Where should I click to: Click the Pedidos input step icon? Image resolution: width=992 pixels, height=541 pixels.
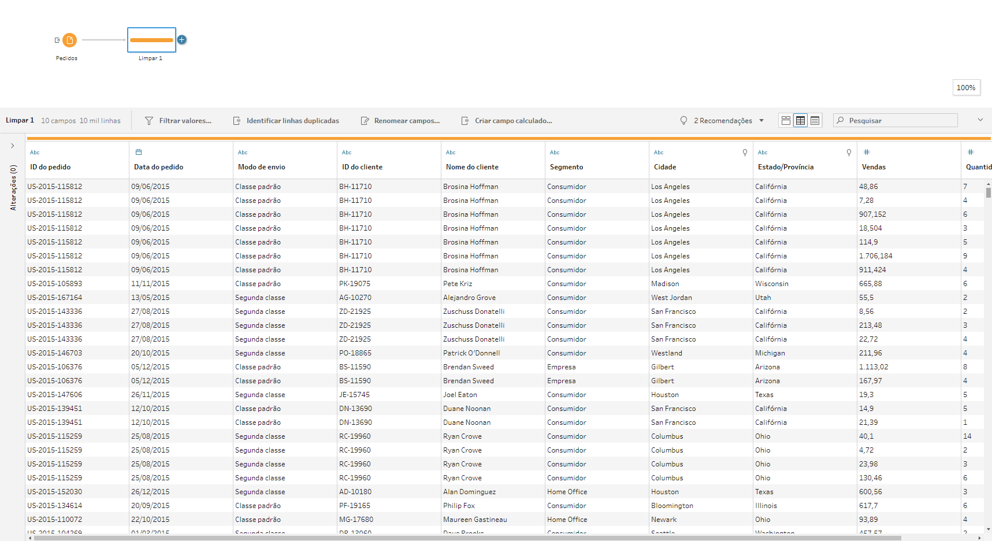pyautogui.click(x=69, y=40)
